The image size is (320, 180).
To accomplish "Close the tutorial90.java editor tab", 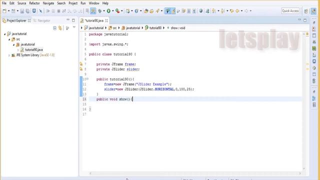I will (106, 20).
